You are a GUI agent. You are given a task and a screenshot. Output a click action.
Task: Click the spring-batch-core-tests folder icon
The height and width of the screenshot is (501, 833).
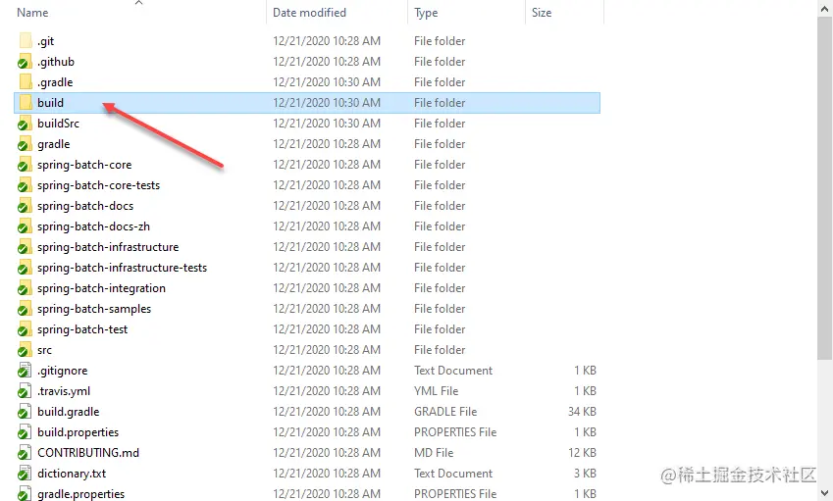click(25, 185)
